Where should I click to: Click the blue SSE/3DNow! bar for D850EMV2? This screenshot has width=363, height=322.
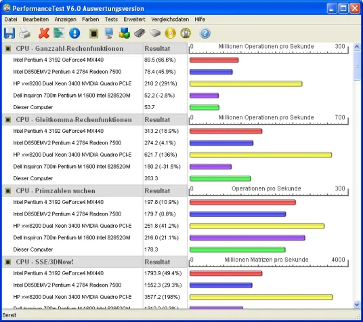pyautogui.click(x=221, y=285)
